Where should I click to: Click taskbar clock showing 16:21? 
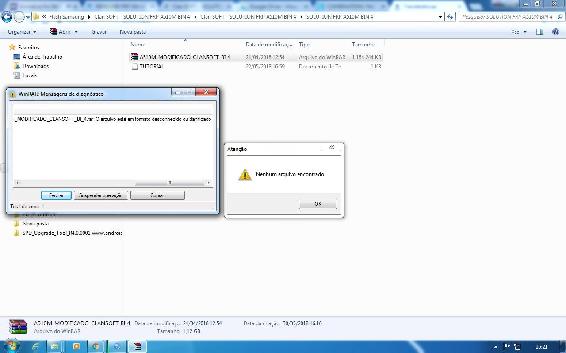(x=541, y=347)
